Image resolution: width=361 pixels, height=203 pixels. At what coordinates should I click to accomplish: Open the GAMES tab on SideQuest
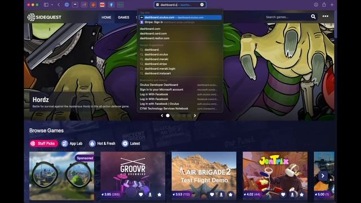coord(124,17)
